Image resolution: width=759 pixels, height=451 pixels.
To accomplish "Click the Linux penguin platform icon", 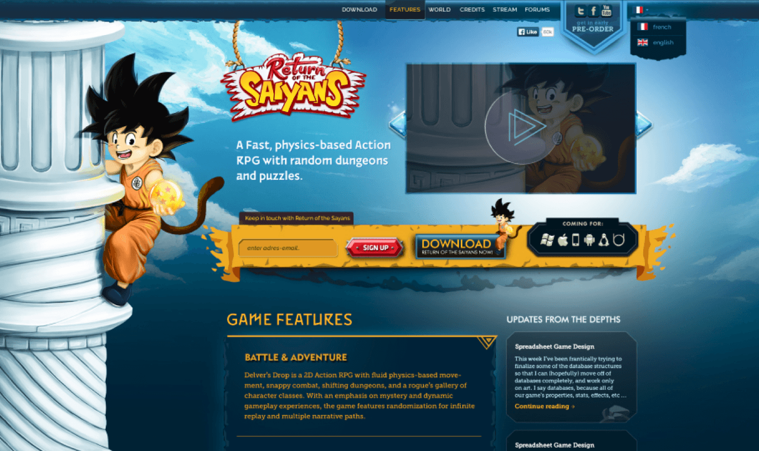I will (x=604, y=240).
